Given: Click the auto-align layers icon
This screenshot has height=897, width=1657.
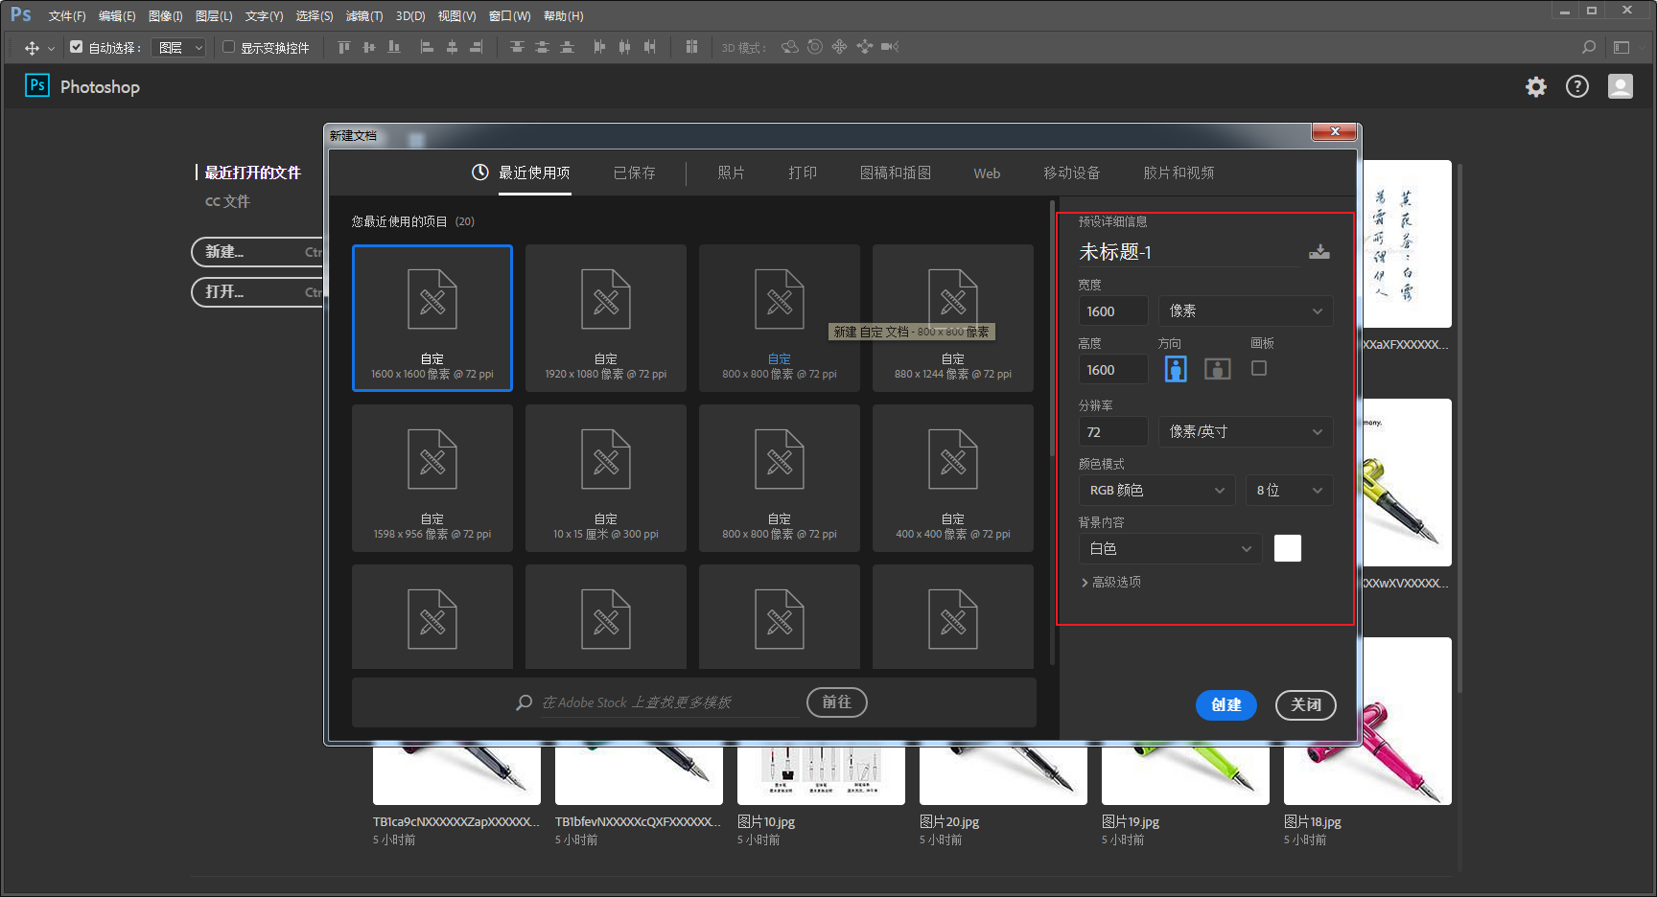Looking at the screenshot, I should point(691,47).
